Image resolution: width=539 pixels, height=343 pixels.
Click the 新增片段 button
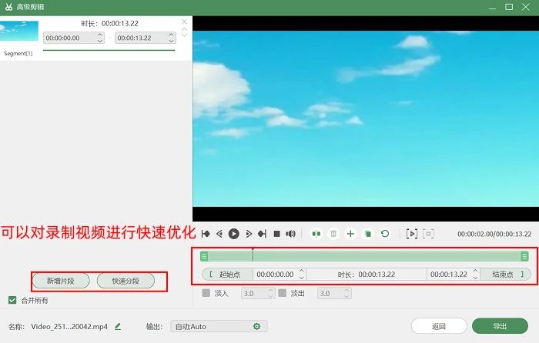pyautogui.click(x=61, y=281)
